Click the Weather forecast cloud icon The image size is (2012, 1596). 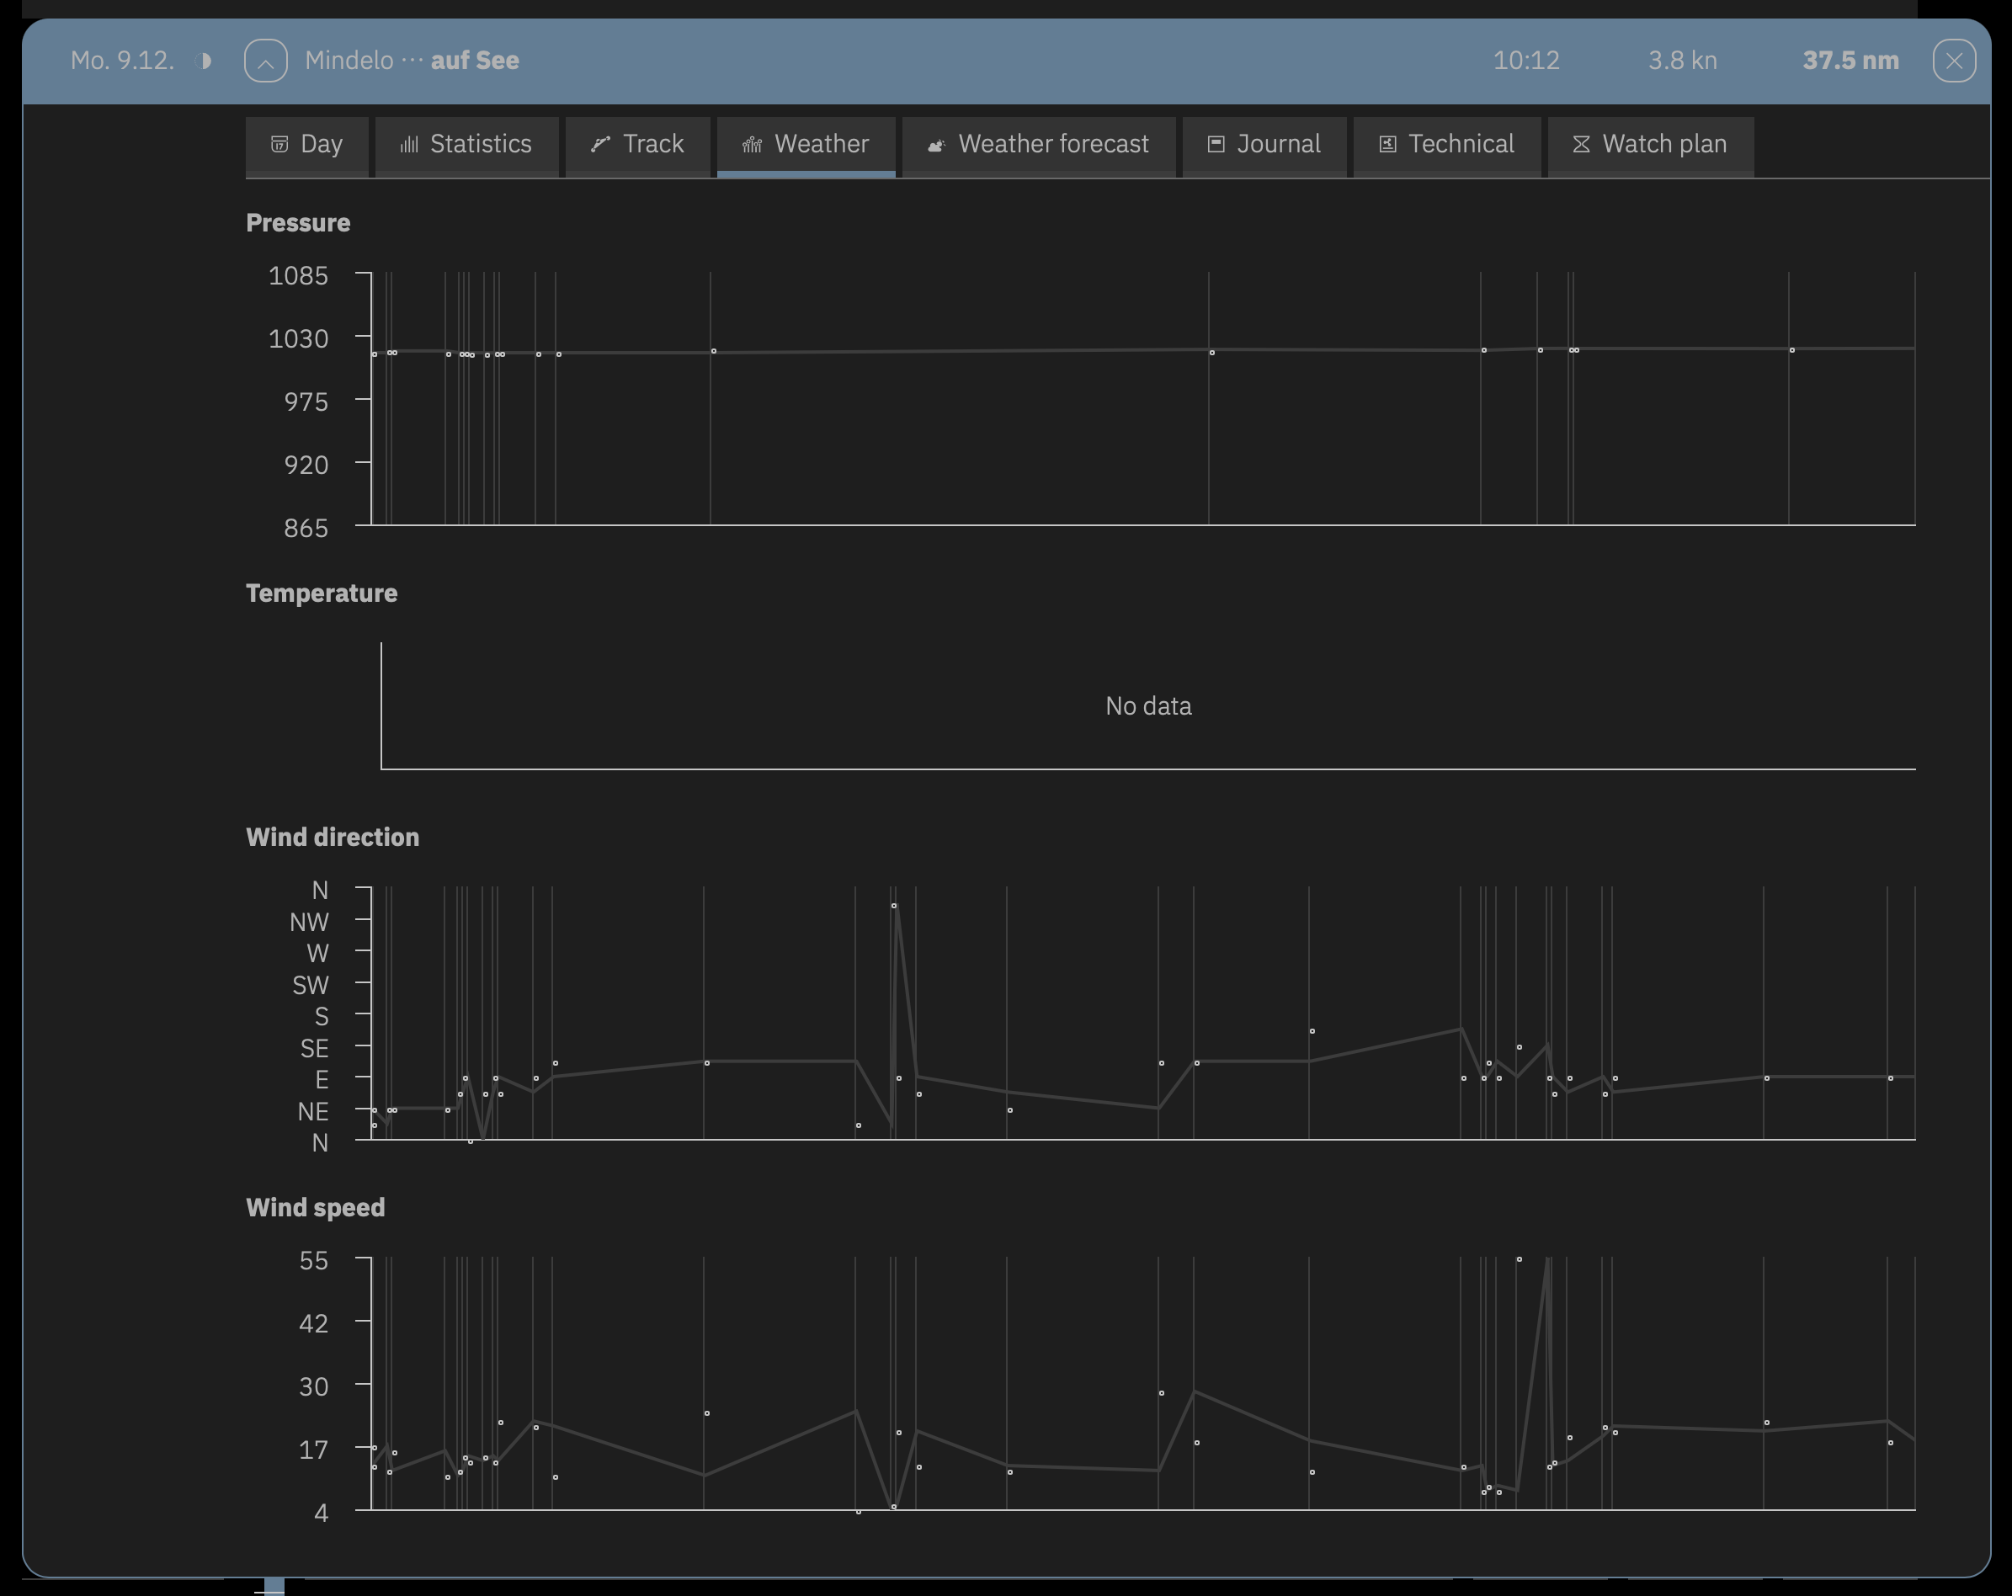click(x=936, y=145)
